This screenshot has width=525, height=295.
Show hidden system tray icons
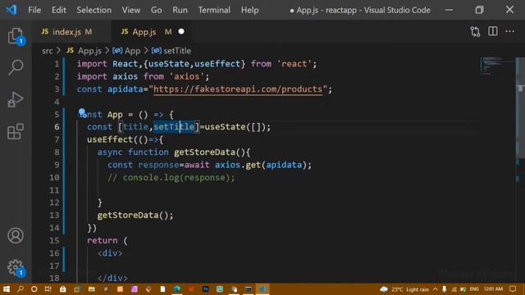point(436,289)
